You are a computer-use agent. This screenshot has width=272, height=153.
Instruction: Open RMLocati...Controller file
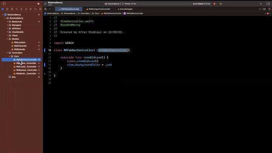pyautogui.click(x=26, y=67)
